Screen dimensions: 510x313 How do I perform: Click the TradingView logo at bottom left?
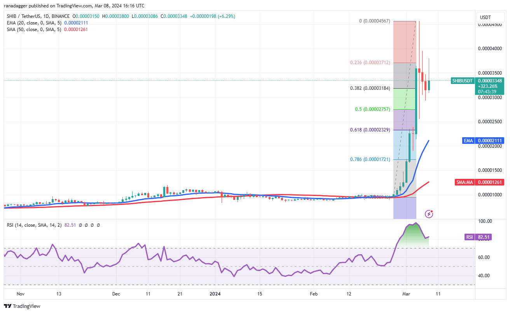click(22, 306)
